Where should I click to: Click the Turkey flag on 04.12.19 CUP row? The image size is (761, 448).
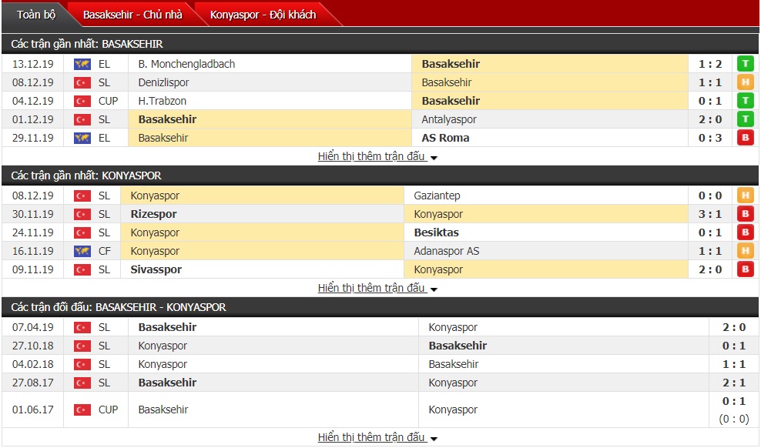pos(82,101)
